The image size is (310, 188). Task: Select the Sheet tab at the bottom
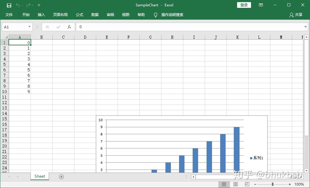[39, 176]
